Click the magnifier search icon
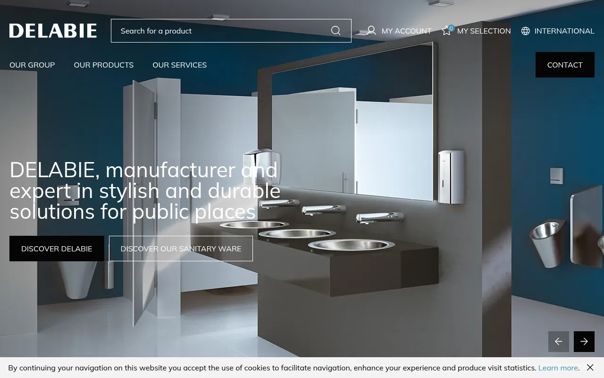Screen dimensions: 604x378 [336, 31]
